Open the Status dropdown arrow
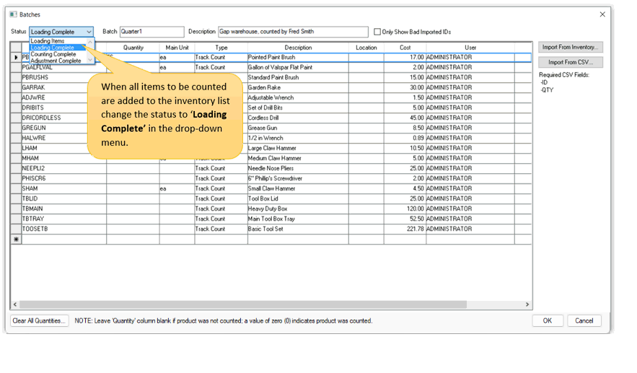Image resolution: width=637 pixels, height=373 pixels. (89, 32)
